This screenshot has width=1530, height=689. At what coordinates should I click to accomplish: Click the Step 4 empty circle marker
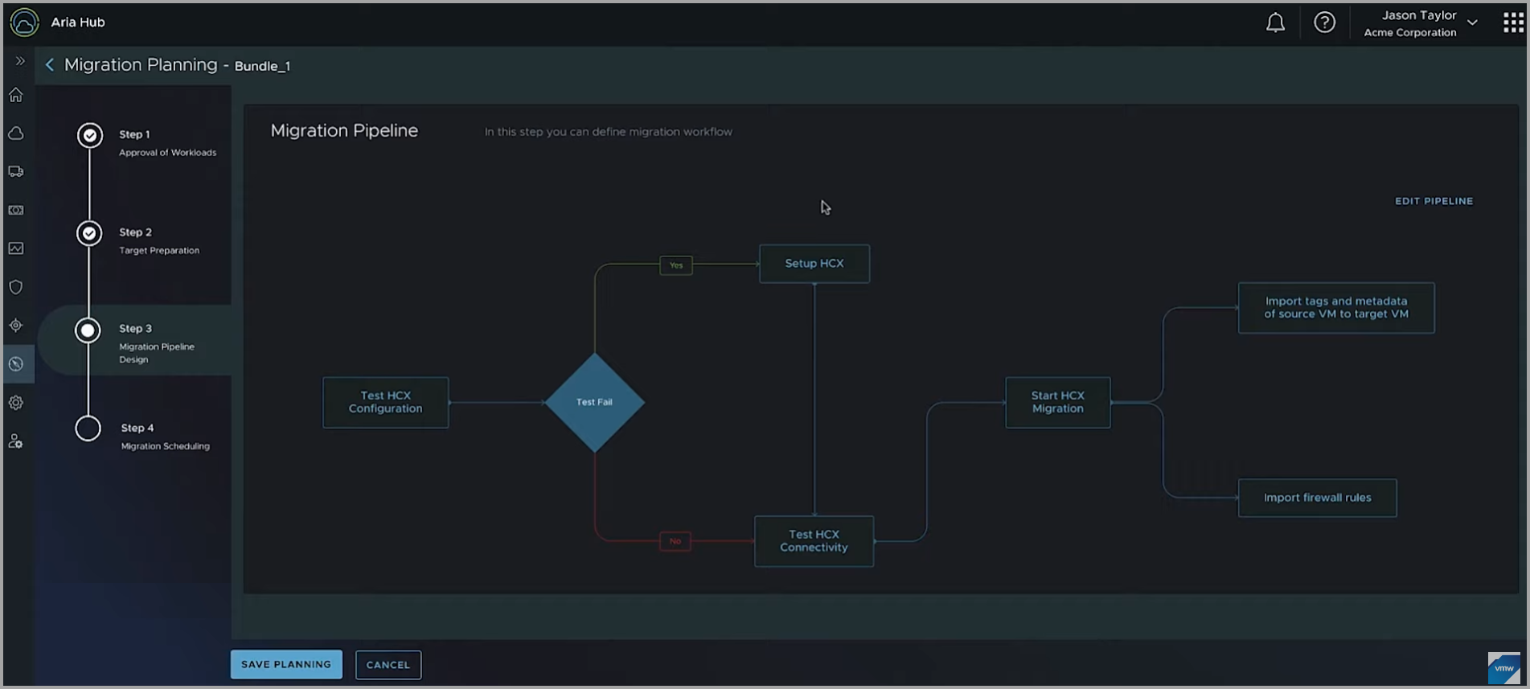click(x=88, y=429)
